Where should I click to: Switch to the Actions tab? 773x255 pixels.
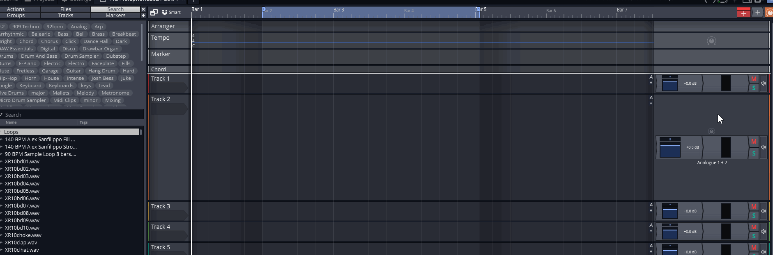tap(16, 9)
